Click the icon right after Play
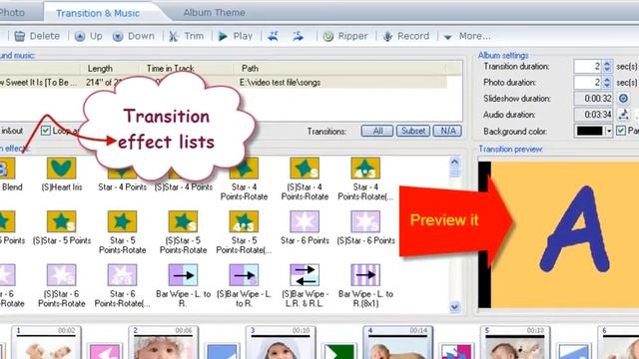Screen dimensions: 639x359 (x=273, y=36)
